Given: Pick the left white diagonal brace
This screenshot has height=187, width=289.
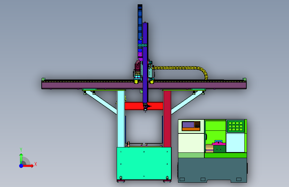Looking at the screenshot, I should point(101,102).
